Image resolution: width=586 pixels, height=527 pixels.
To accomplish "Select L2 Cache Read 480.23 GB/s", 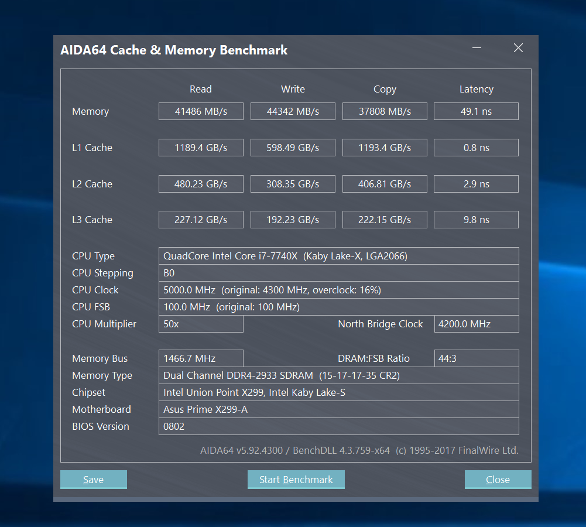I will coord(201,184).
